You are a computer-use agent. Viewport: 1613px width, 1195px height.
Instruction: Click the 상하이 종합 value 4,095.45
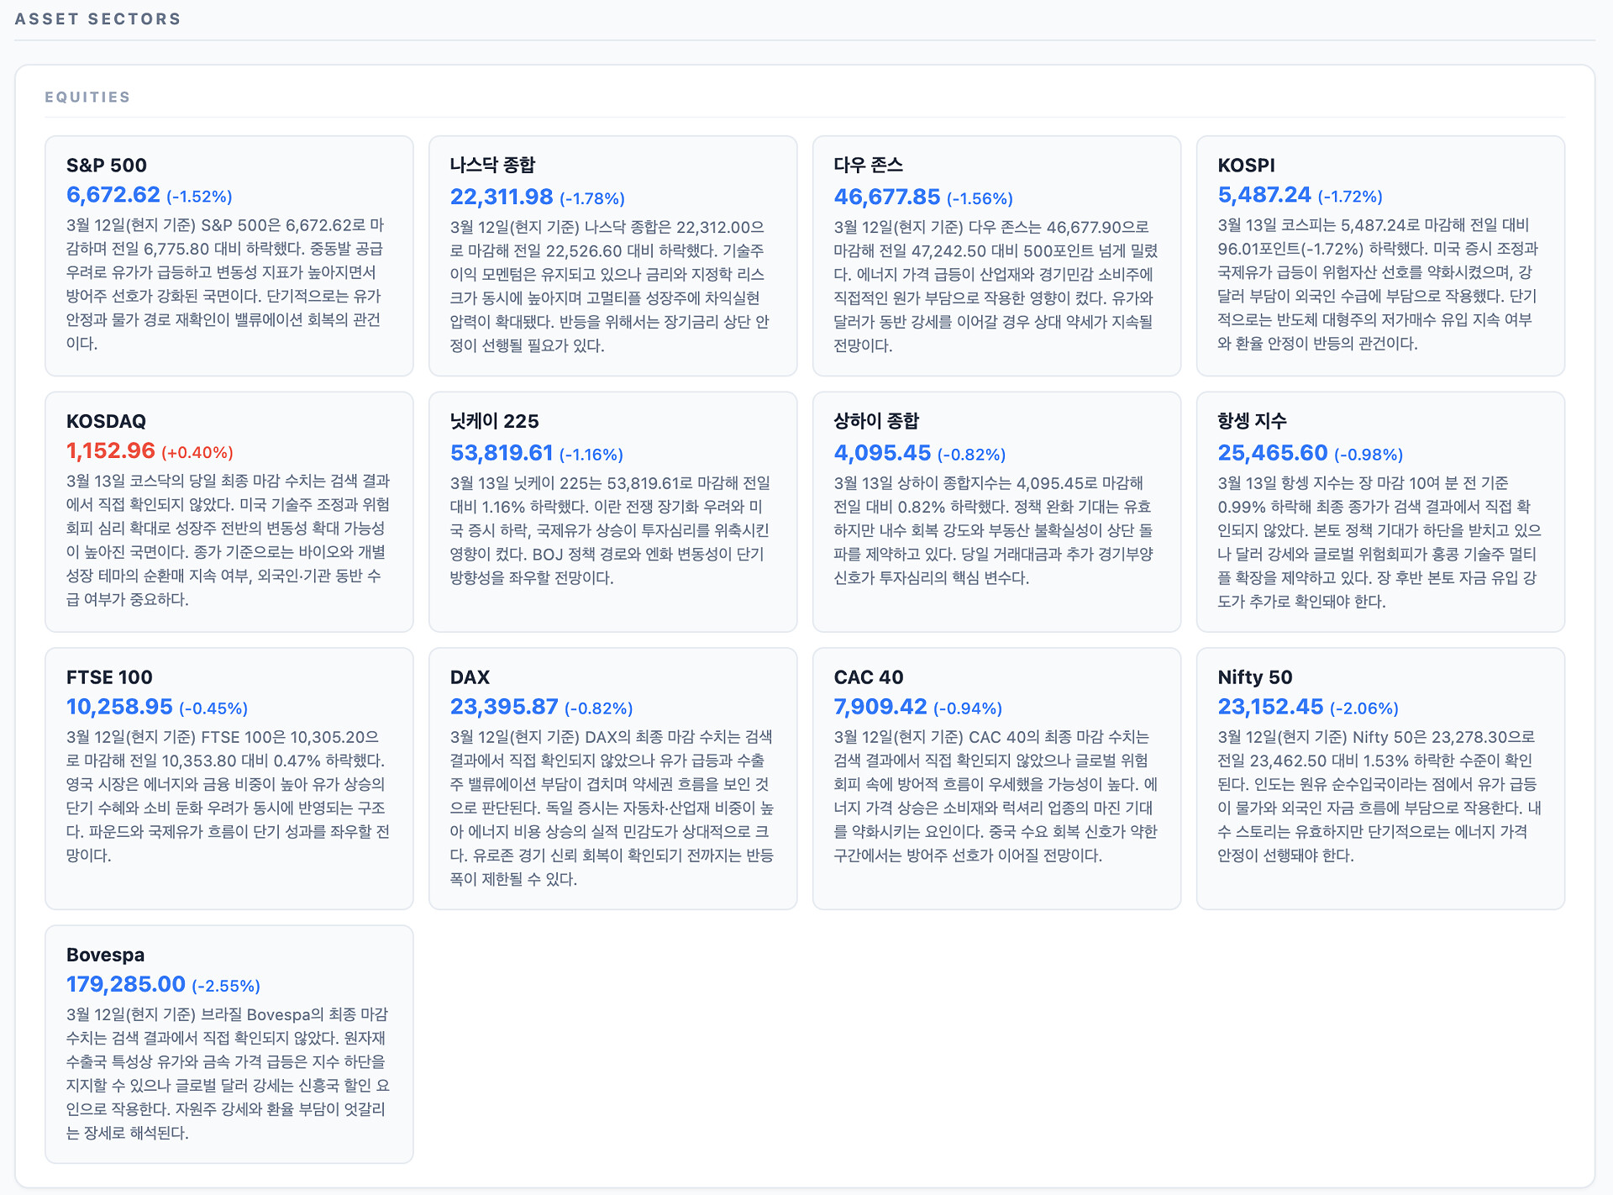click(881, 453)
